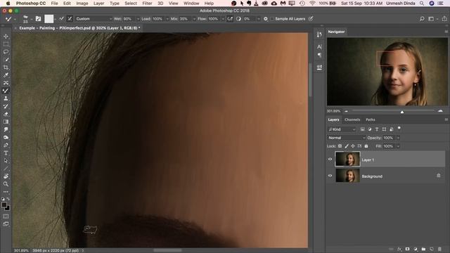Click the foreground color swatch
Image resolution: width=450 pixels, height=253 pixels.
(4, 205)
